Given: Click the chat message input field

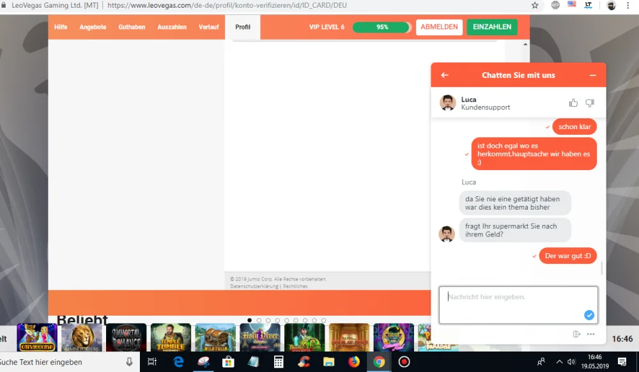Looking at the screenshot, I should [518, 305].
